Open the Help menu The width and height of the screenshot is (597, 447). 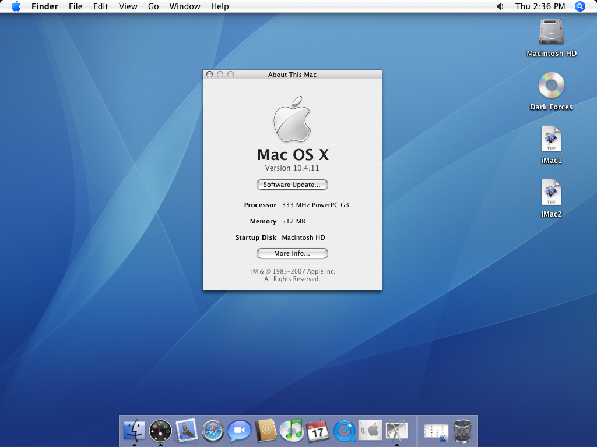point(220,6)
